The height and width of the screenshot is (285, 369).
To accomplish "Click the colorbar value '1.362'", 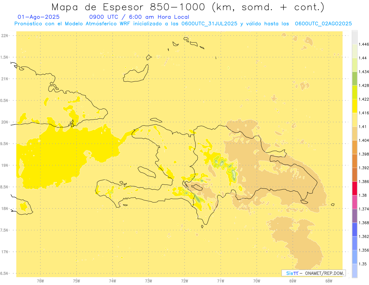I will pyautogui.click(x=363, y=236).
